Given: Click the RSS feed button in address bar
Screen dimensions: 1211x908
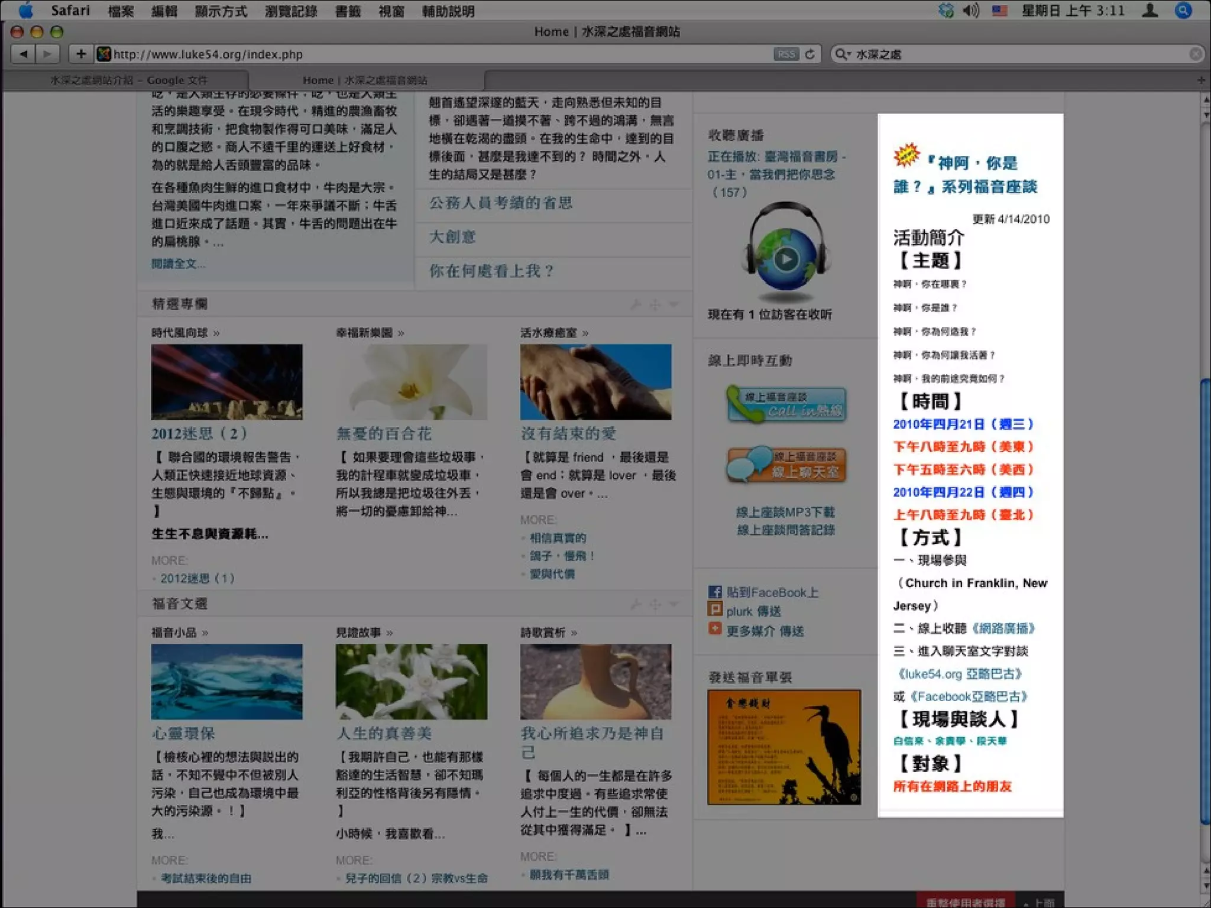Looking at the screenshot, I should (x=786, y=54).
